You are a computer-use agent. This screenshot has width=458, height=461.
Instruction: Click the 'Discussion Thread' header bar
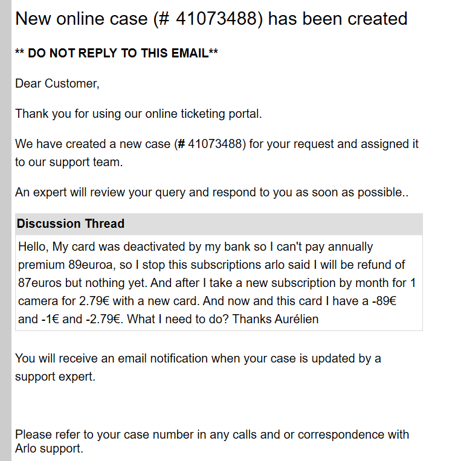point(219,224)
